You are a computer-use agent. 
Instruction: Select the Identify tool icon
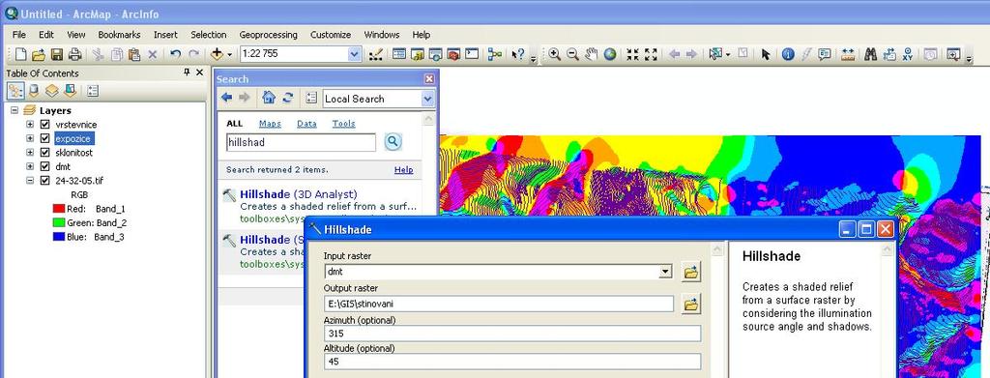(788, 54)
